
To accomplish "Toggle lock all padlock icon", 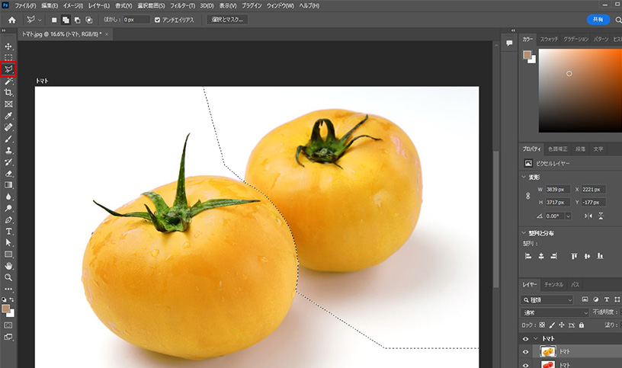I will [x=581, y=325].
